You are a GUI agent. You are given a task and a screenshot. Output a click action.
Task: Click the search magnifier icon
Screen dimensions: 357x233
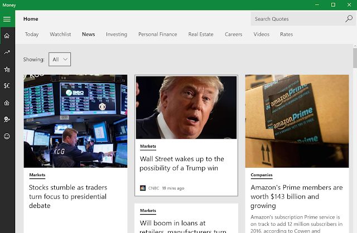[x=349, y=18]
